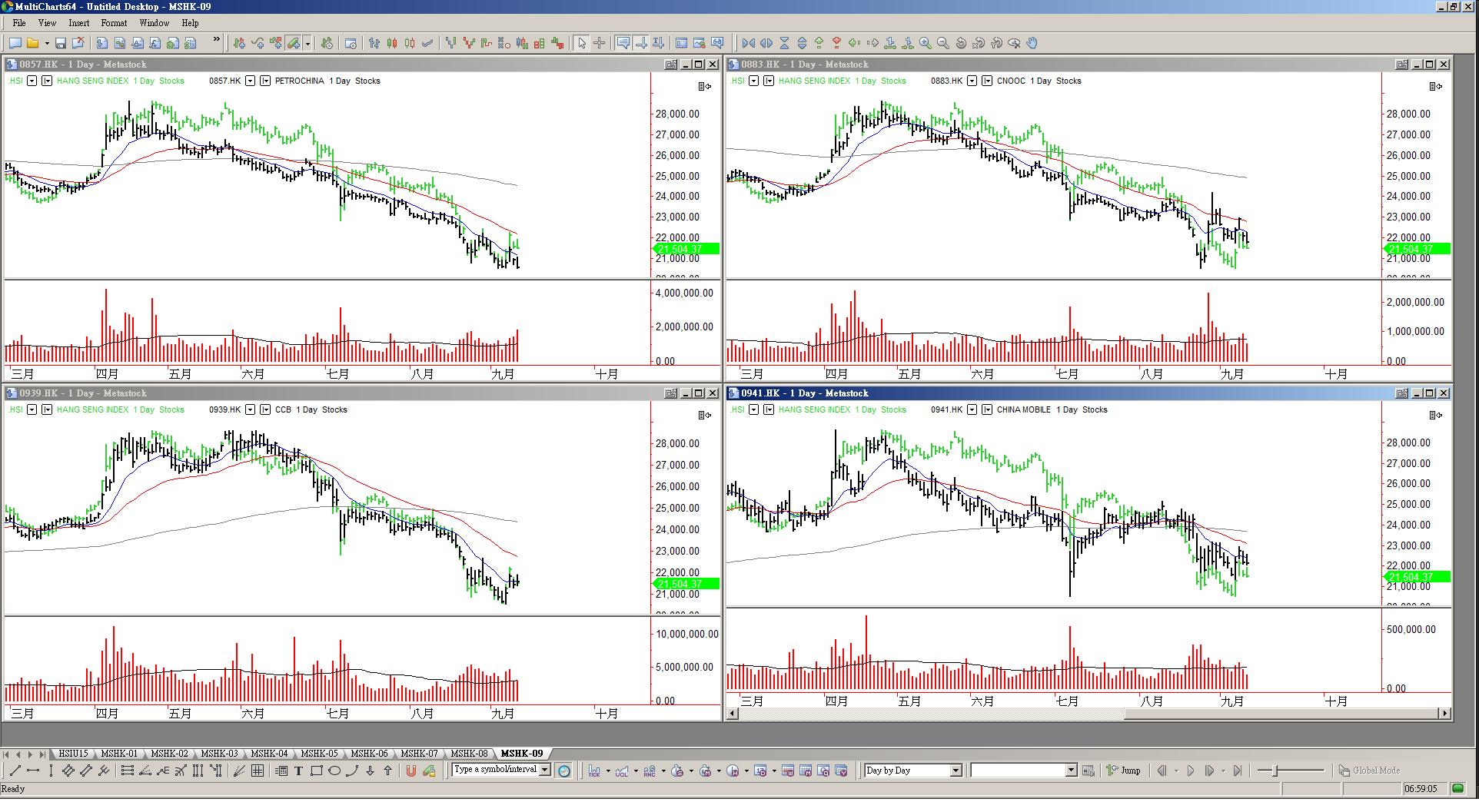Select the crosshair cursor tool
The height and width of the screenshot is (812, 1479).
pos(600,43)
